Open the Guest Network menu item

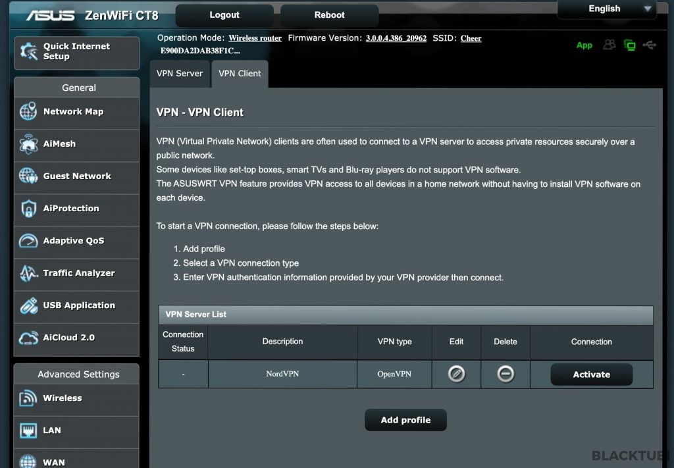point(76,176)
